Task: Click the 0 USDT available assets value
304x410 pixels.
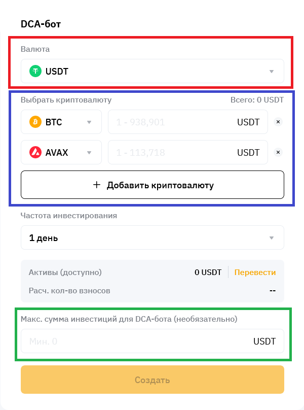Action: point(208,272)
